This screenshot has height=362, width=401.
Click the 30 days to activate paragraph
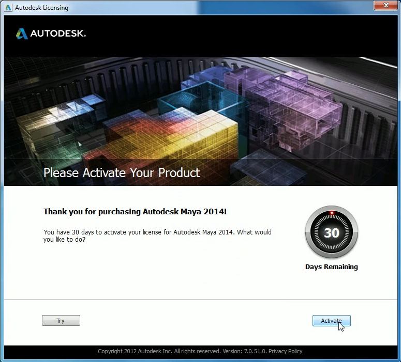point(157,235)
